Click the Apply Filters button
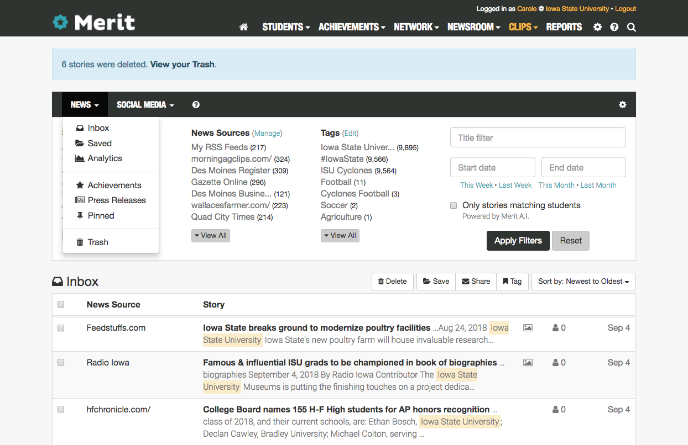The width and height of the screenshot is (688, 445). [x=518, y=241]
